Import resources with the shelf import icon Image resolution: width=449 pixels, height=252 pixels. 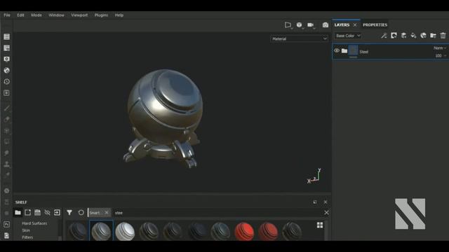57,212
